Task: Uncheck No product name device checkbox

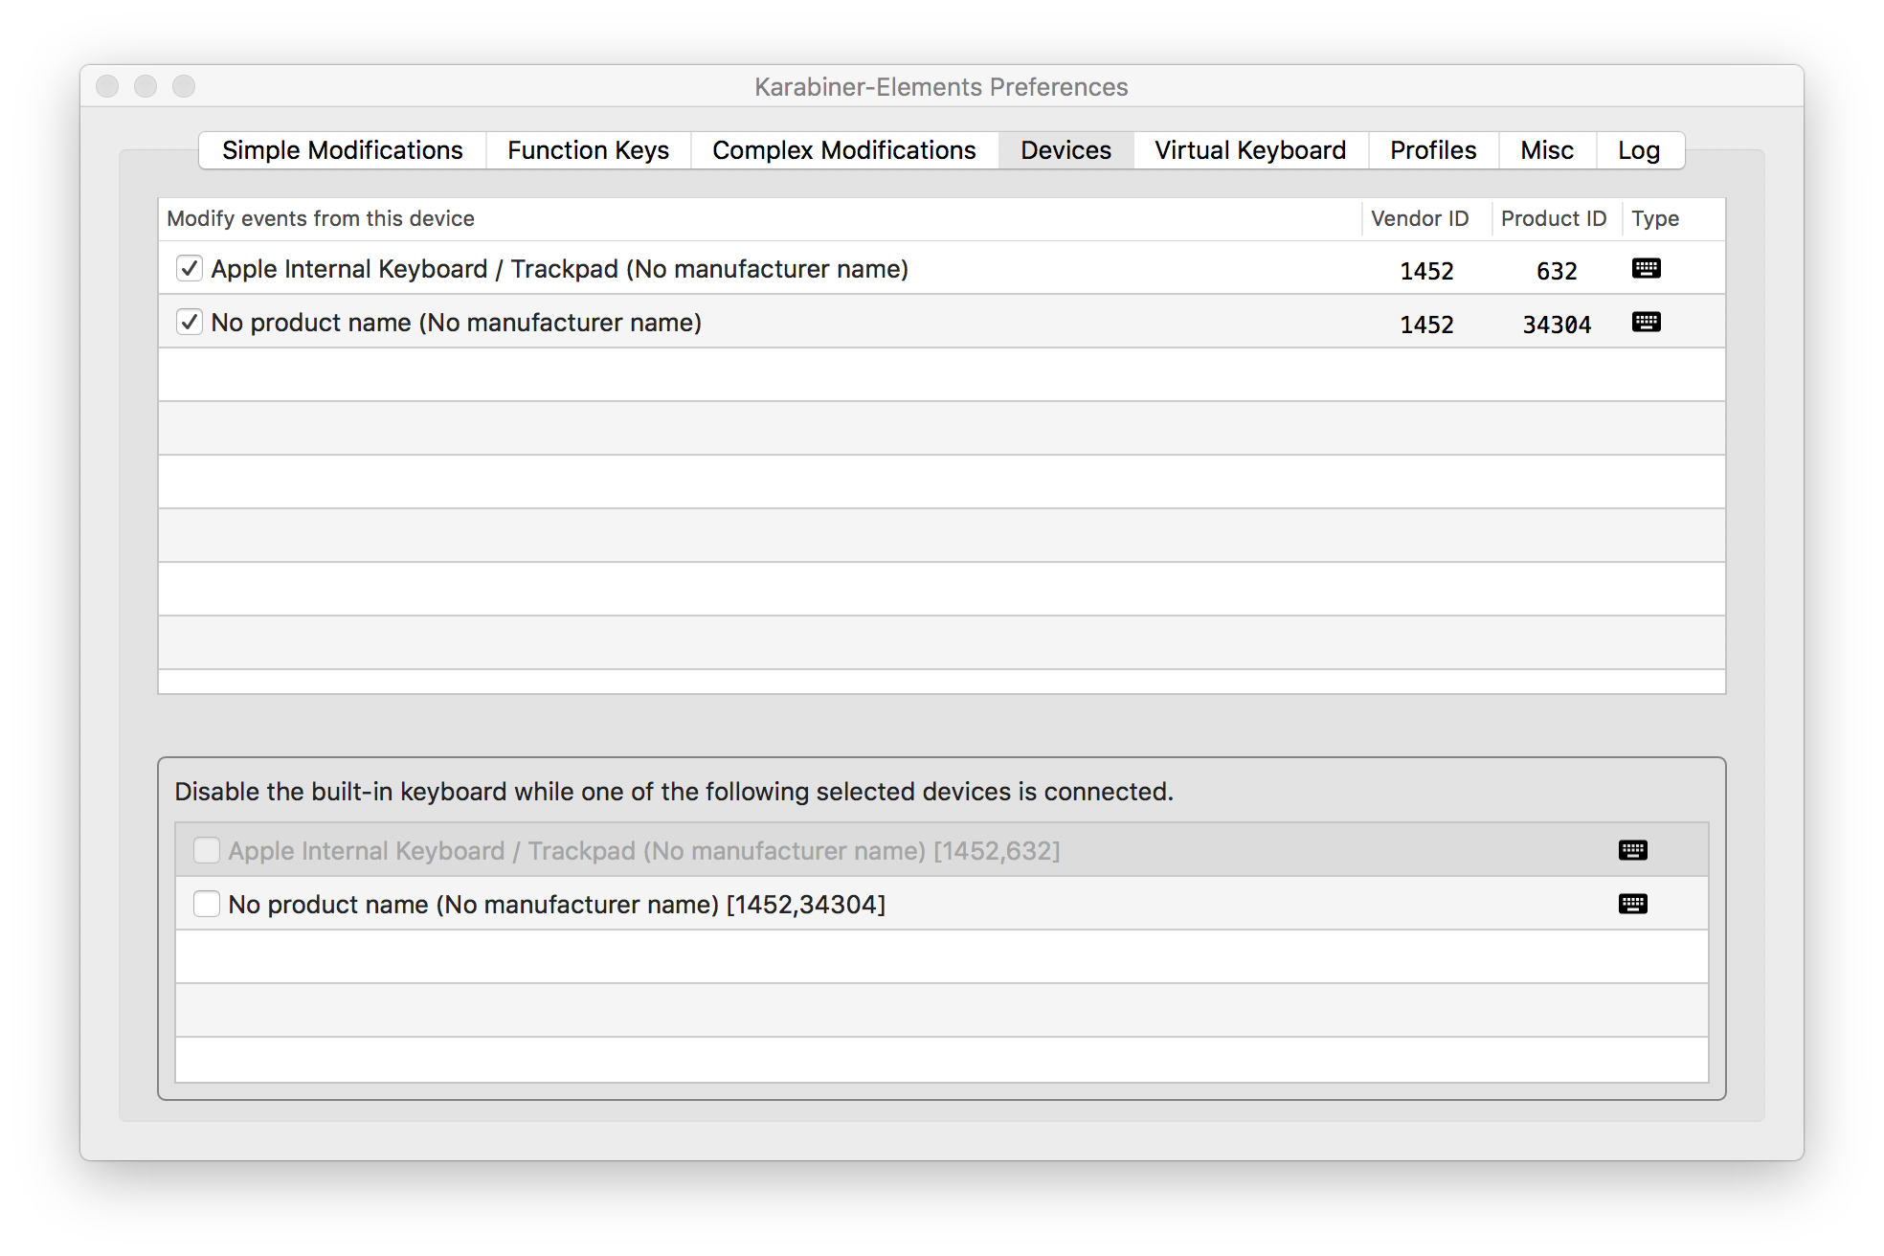Action: click(190, 323)
